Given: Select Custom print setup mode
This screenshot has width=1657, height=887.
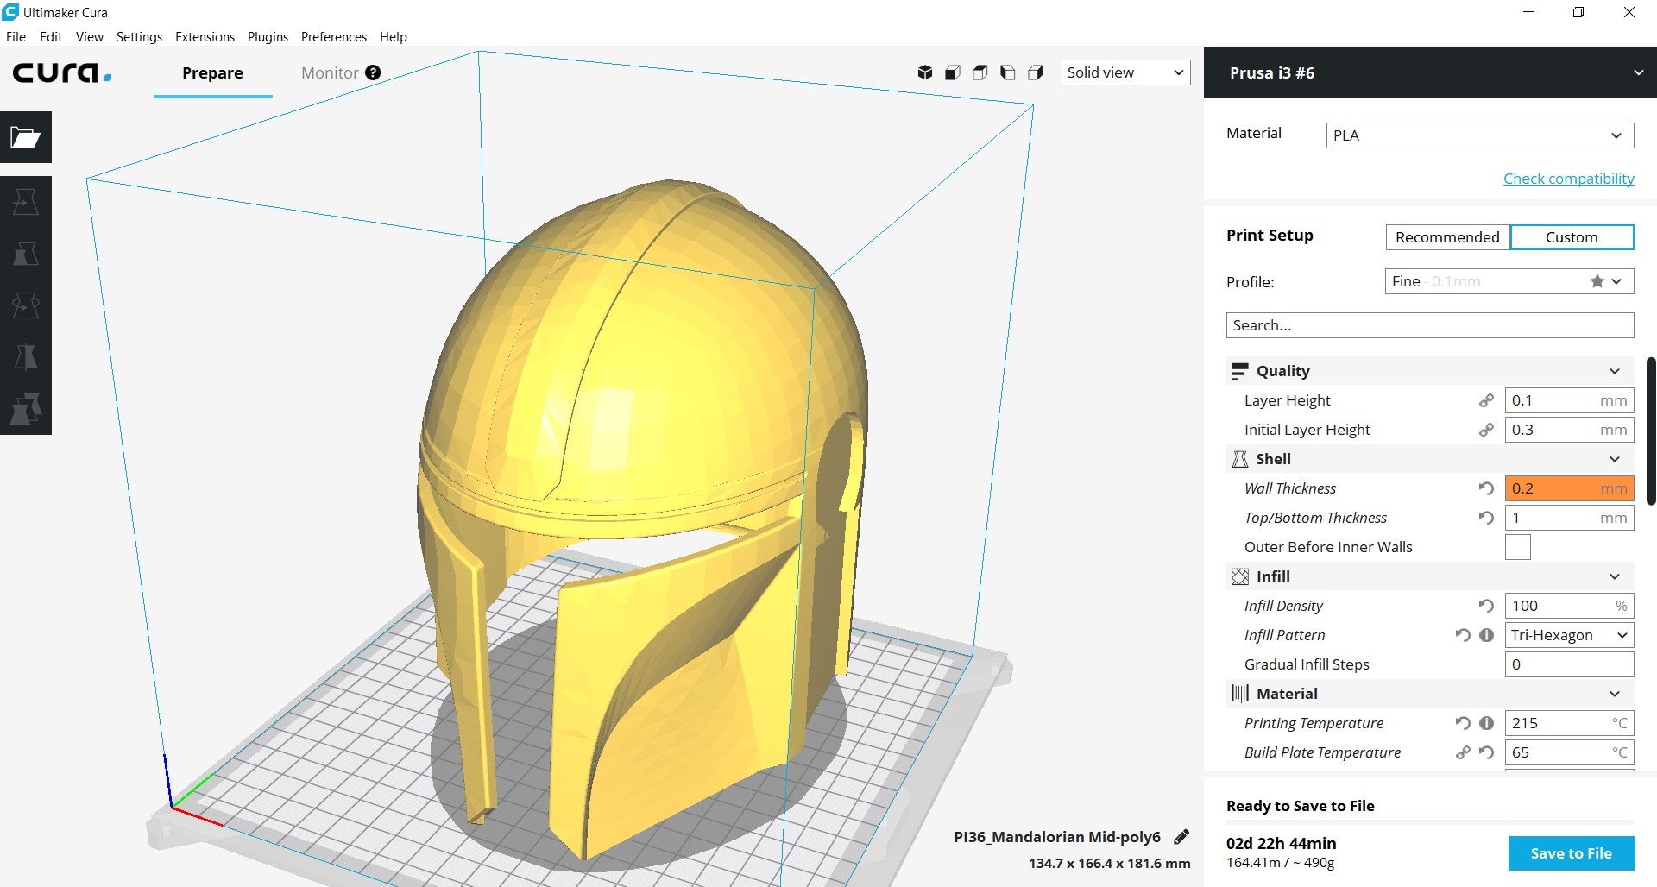Looking at the screenshot, I should (1572, 237).
